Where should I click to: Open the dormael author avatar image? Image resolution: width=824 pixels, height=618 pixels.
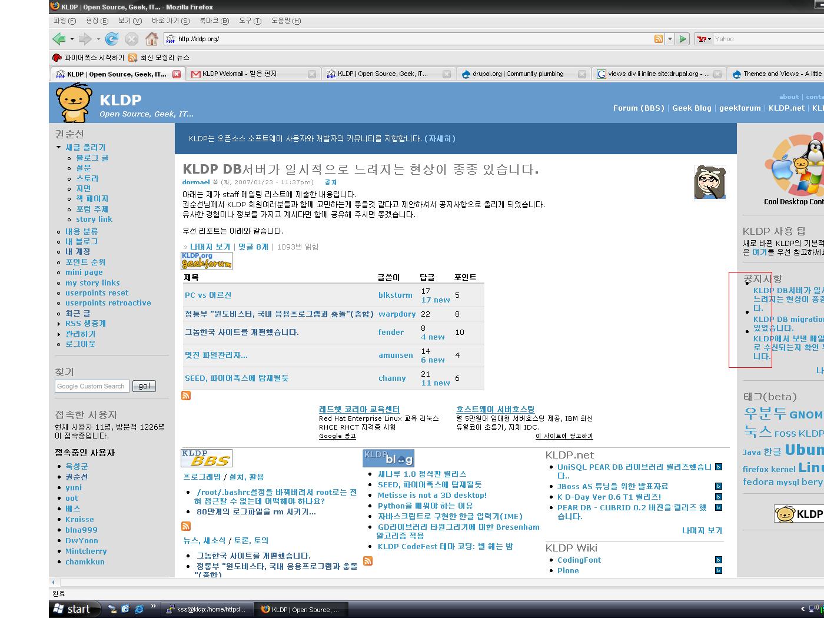(x=710, y=183)
